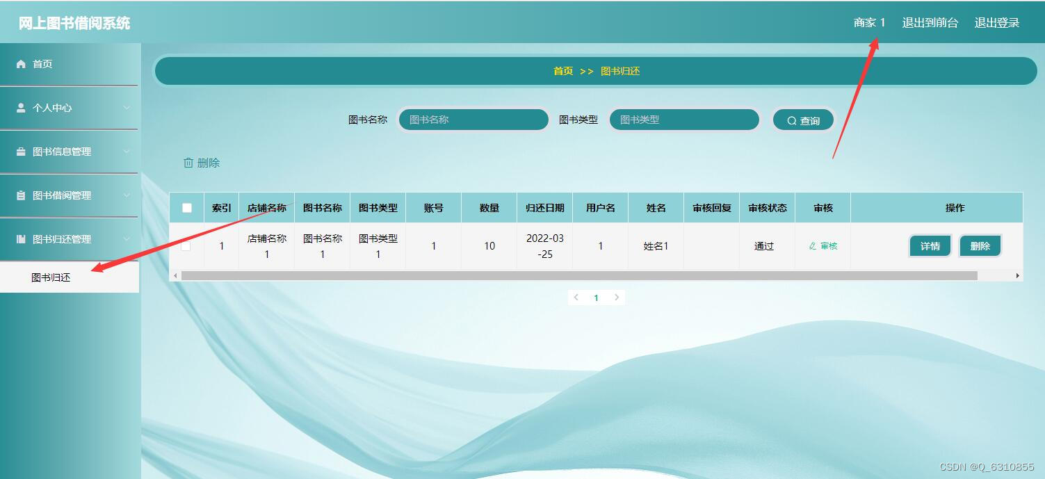Viewport: 1045px width, 479px height.
Task: Click the home icon beside 首页 in sidebar
Action: (21, 64)
